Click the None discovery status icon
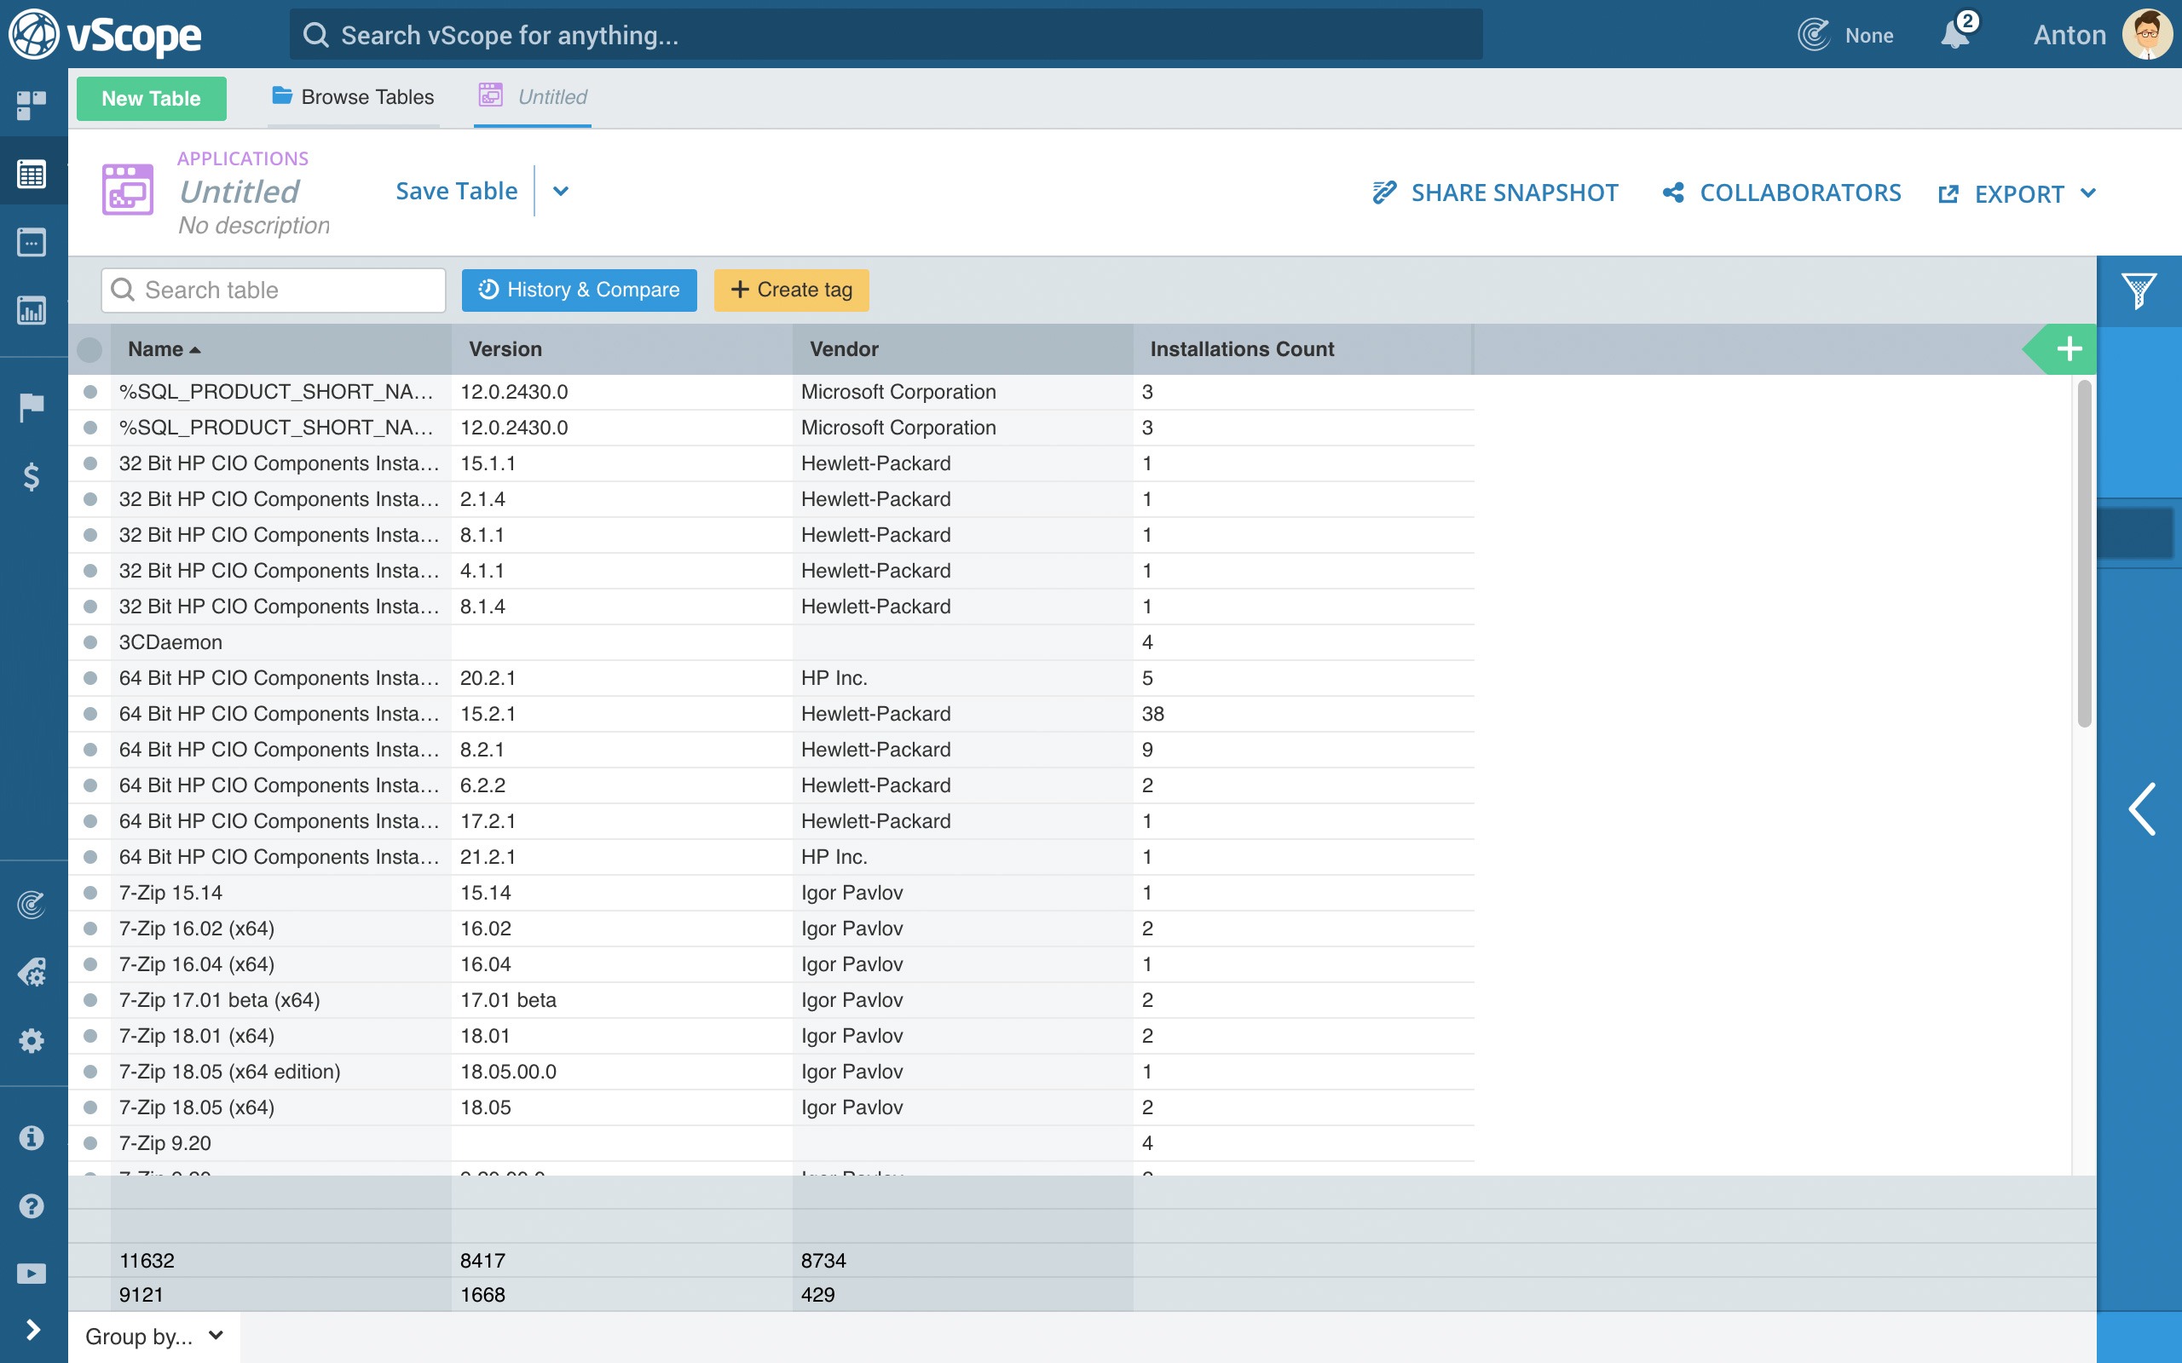 point(1814,35)
